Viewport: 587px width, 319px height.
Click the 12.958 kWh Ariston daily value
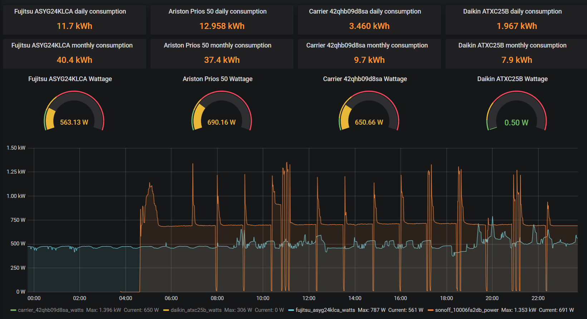[x=222, y=26]
